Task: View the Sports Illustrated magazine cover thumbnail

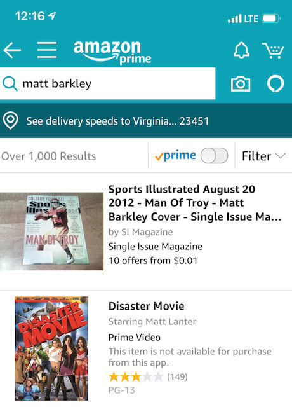Action: (x=51, y=231)
